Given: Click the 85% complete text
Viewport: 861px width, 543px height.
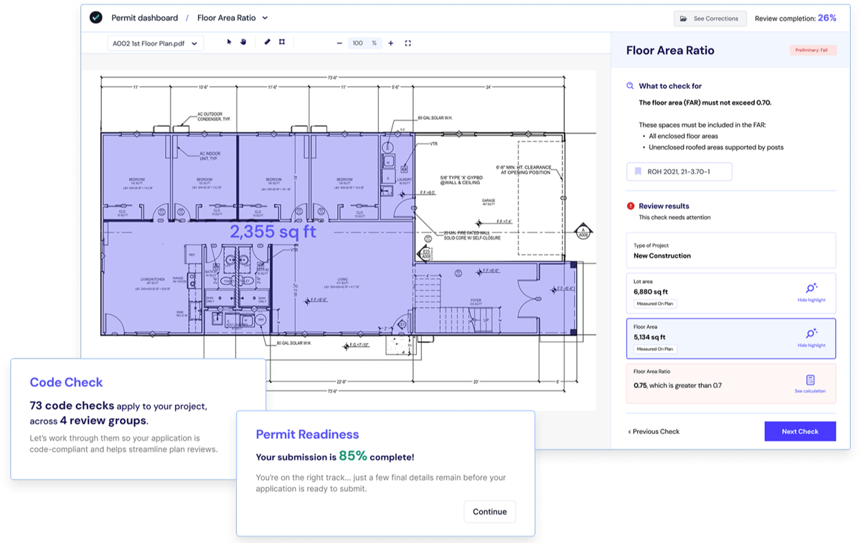Looking at the screenshot, I should click(376, 456).
